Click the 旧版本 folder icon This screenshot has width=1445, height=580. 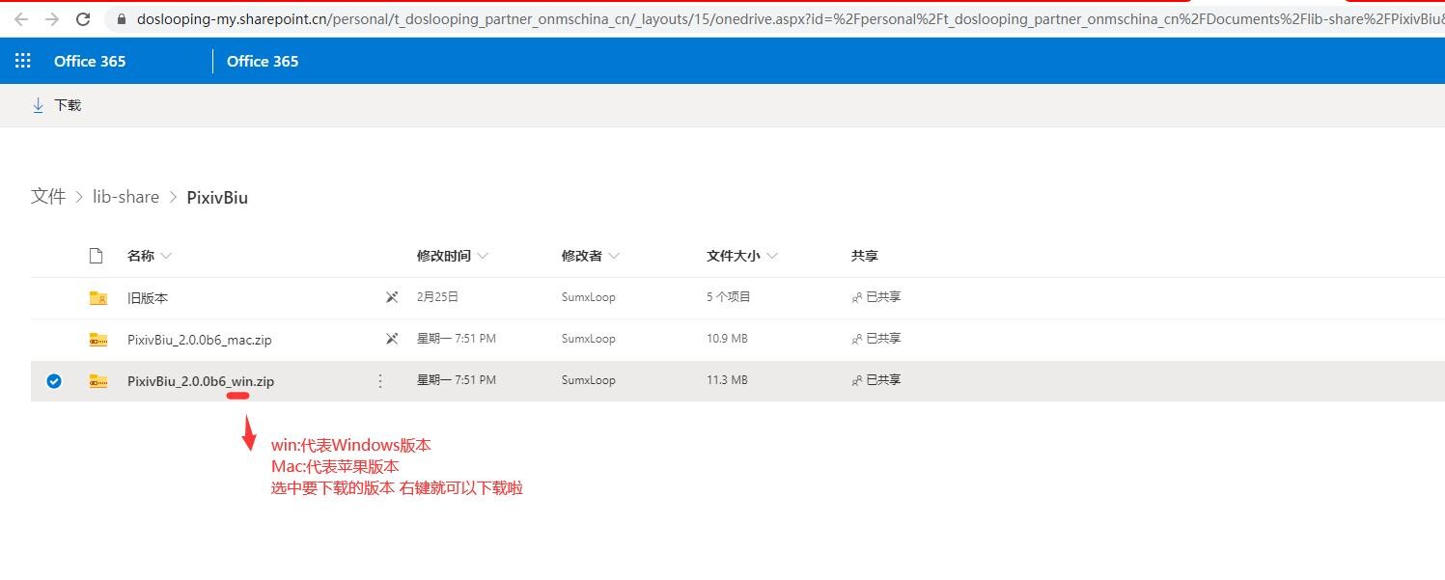click(x=98, y=298)
